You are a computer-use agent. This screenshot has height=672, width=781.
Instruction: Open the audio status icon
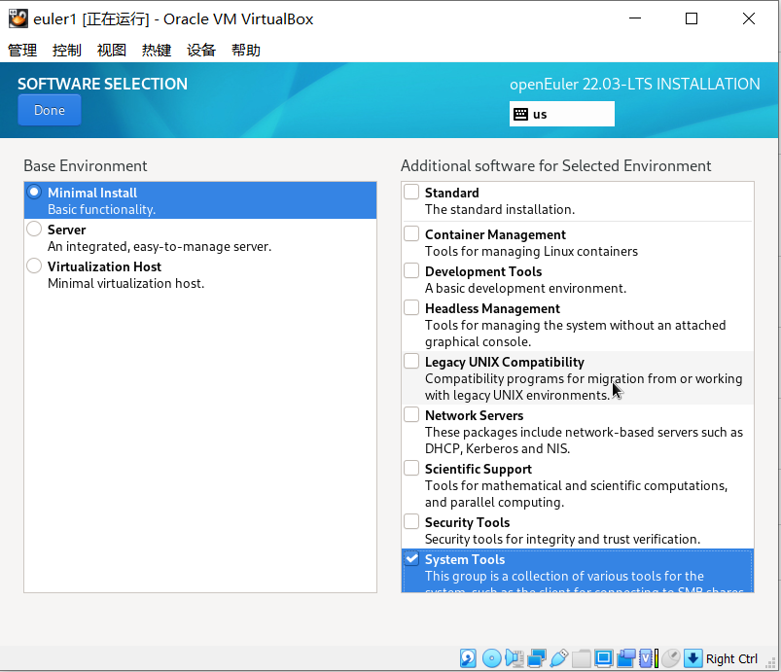(515, 658)
